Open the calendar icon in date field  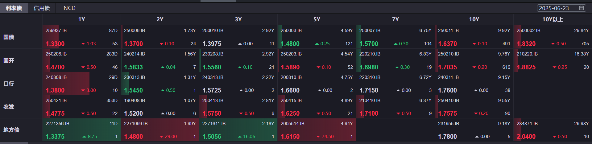[x=582, y=8]
